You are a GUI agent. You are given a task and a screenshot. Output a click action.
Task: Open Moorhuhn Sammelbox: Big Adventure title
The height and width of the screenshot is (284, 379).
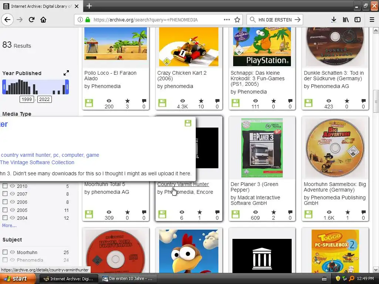[335, 187]
